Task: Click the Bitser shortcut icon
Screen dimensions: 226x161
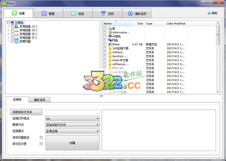Action: point(110,44)
